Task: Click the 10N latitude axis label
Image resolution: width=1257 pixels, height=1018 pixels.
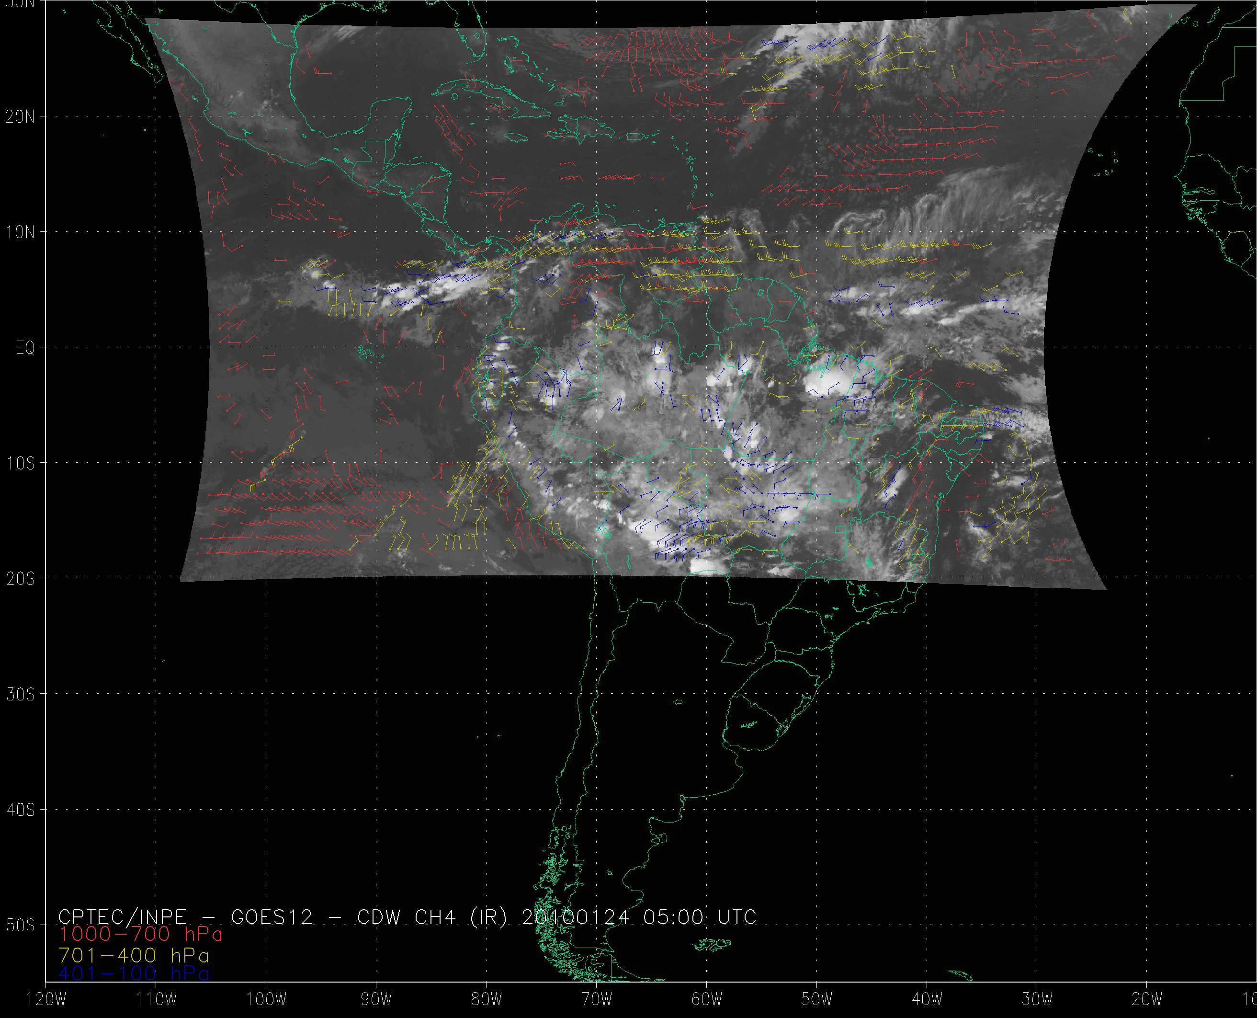Action: pyautogui.click(x=21, y=232)
